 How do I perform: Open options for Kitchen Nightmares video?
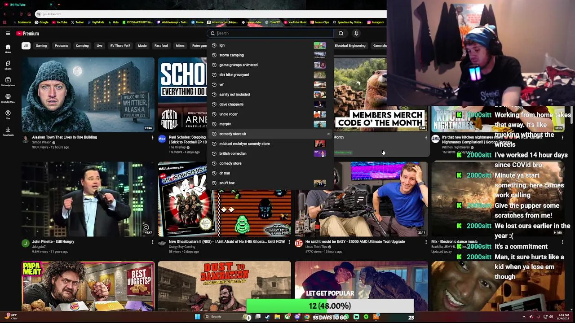click(x=562, y=138)
